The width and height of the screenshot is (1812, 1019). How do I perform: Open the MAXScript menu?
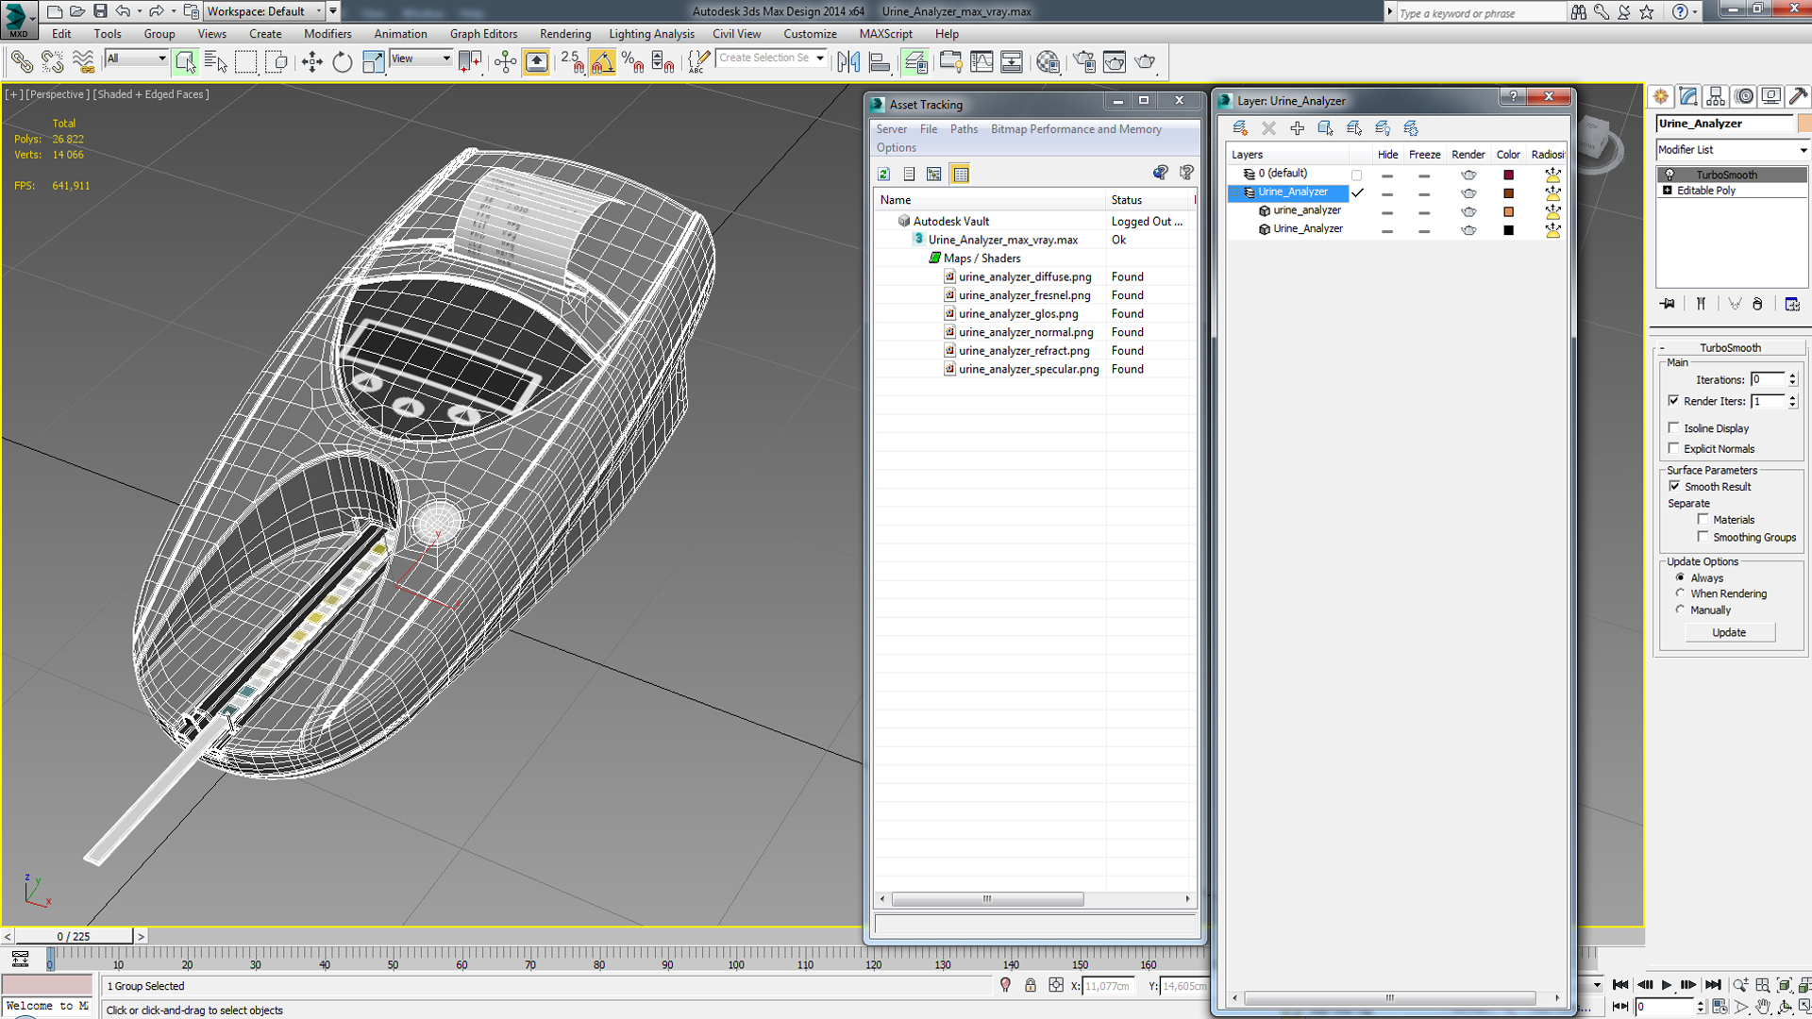pos(885,34)
